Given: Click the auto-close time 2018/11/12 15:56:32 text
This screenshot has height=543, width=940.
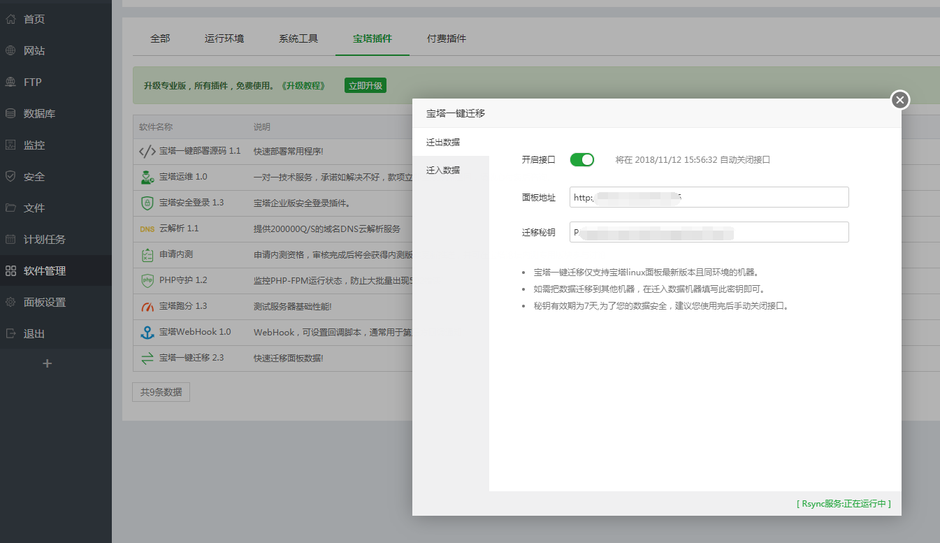Looking at the screenshot, I should pos(676,159).
